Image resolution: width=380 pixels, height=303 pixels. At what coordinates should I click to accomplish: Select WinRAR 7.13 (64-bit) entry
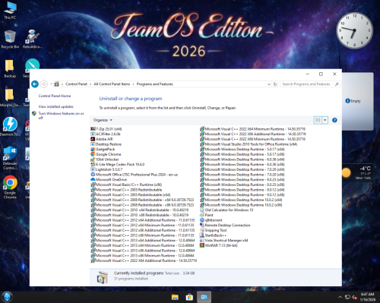(x=219, y=245)
